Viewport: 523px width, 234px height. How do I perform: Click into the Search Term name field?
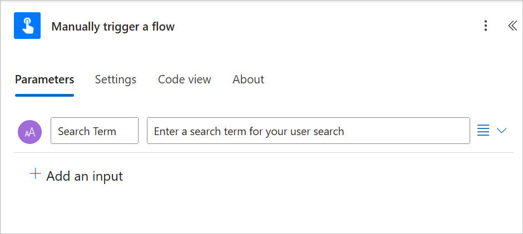(x=95, y=131)
